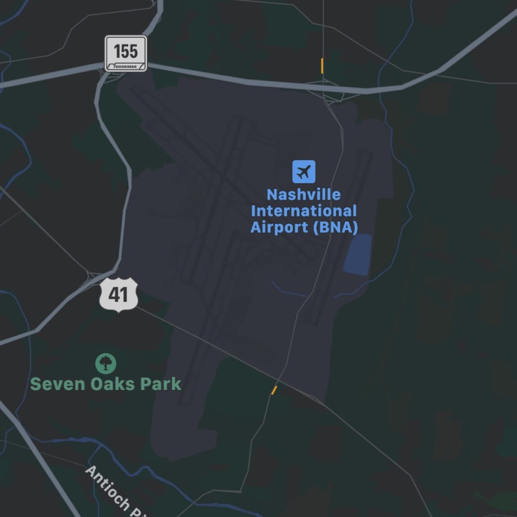517x517 pixels.
Task: Select the orange road marker south of the airport
Action: (274, 390)
